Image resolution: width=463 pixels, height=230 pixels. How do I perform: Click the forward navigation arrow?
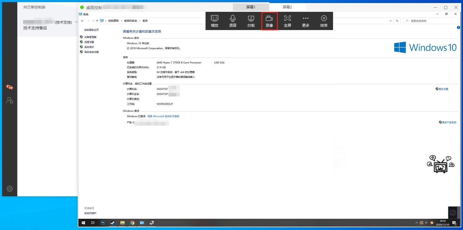[88, 21]
